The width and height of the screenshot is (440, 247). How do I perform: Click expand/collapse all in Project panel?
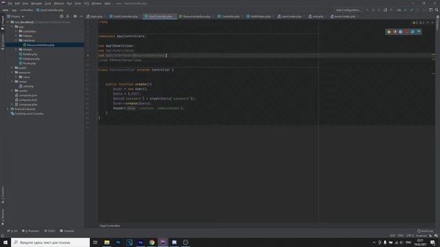67,16
